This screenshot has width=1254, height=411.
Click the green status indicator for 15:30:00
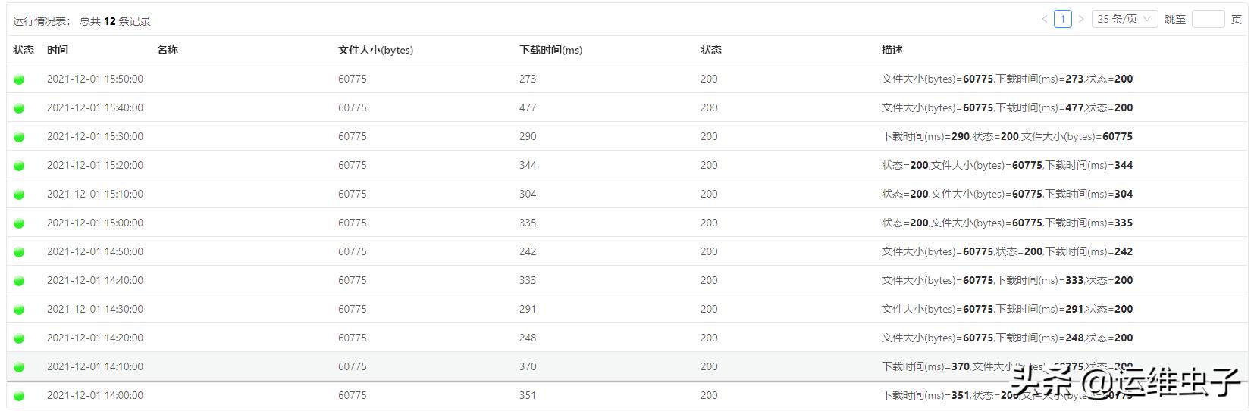coord(19,137)
